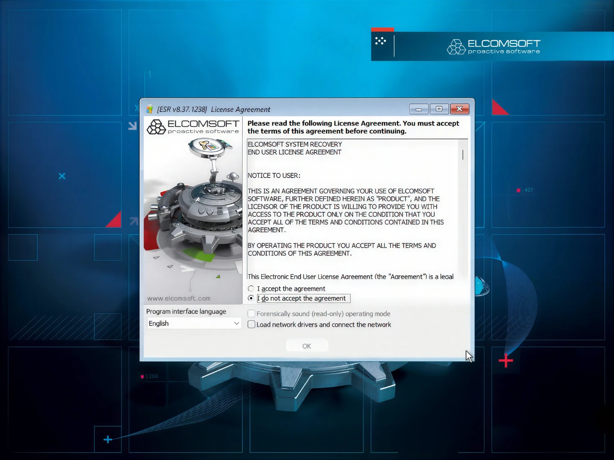
Task: Click the "END USER LICENSE AGREEMENT" line
Action: pos(295,152)
